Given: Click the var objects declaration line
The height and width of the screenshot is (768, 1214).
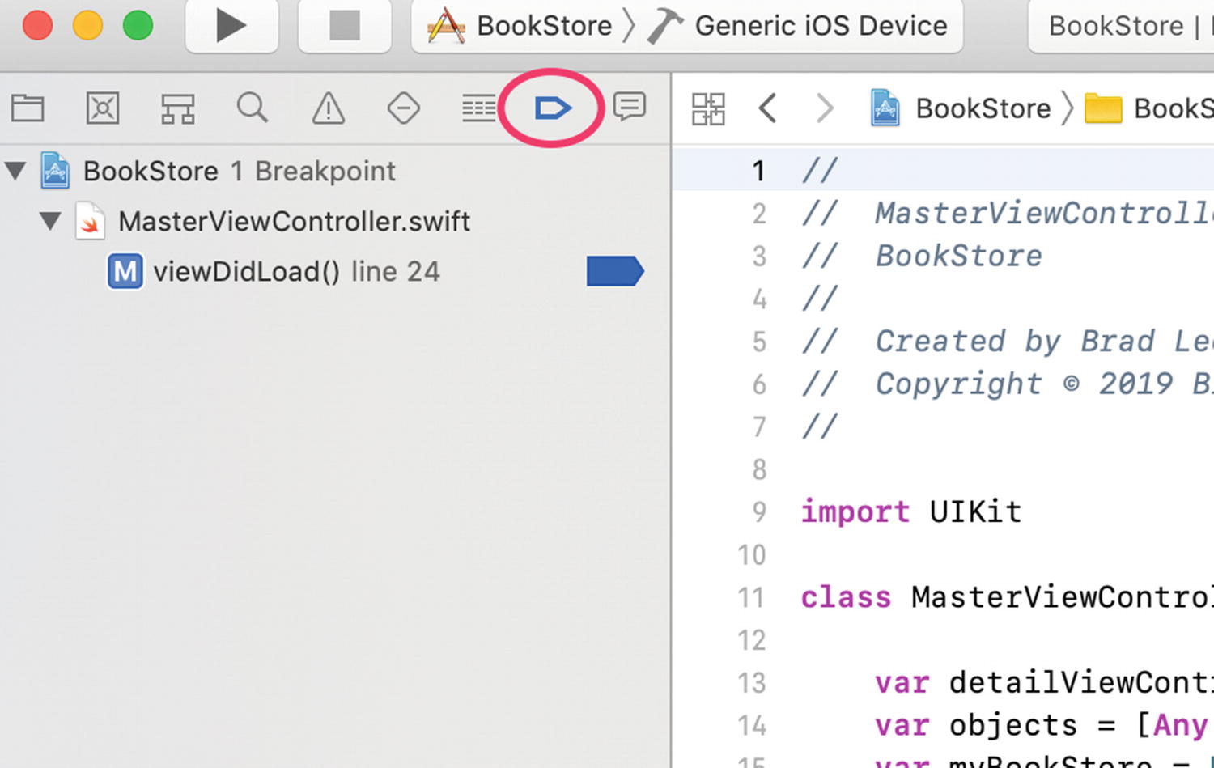Looking at the screenshot, I should point(1044,725).
